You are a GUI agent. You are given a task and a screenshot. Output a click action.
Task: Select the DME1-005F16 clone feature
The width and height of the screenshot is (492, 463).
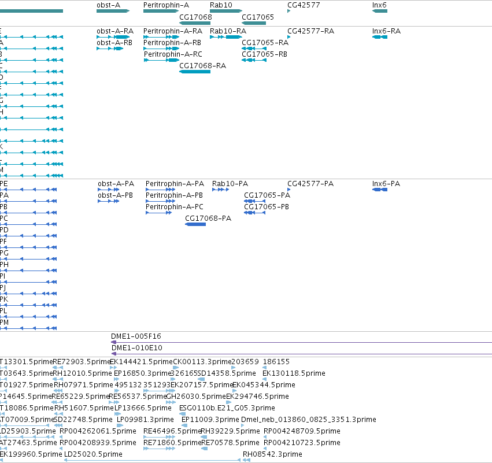(302, 342)
